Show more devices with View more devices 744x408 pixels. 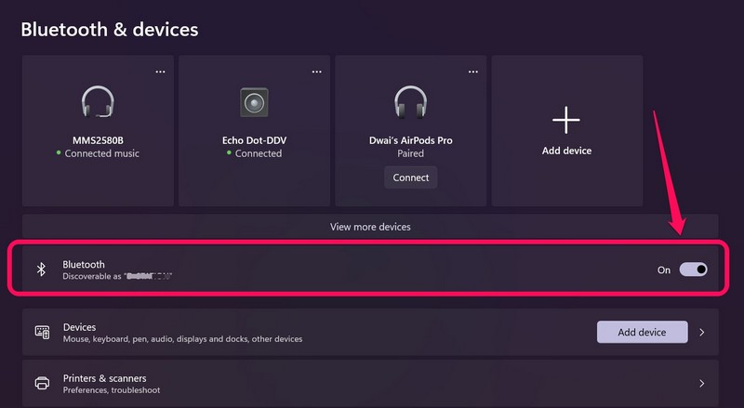pyautogui.click(x=370, y=227)
